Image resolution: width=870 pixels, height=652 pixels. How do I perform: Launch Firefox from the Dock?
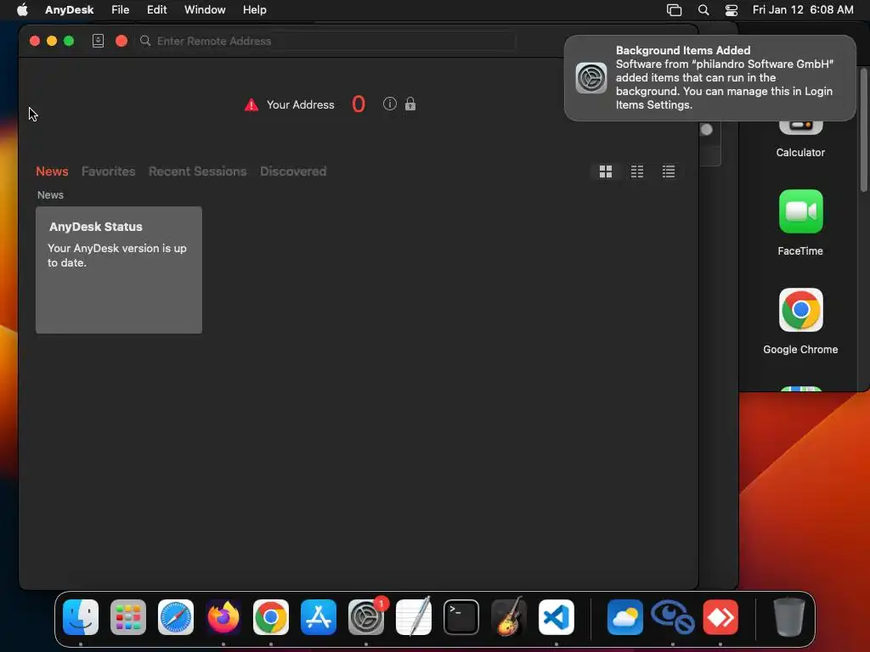(x=223, y=617)
